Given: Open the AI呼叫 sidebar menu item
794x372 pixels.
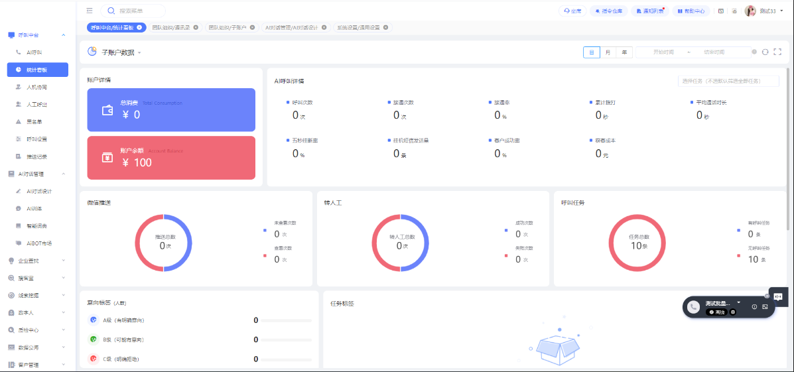Looking at the screenshot, I should (34, 52).
